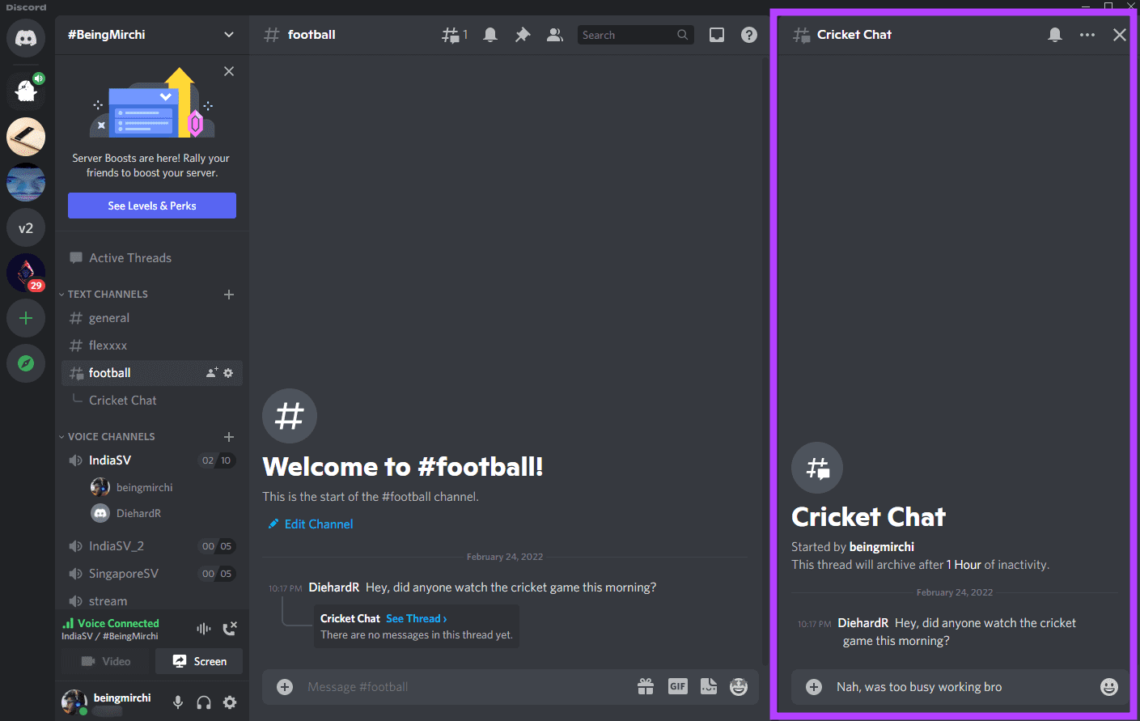Open server with 29 notifications badge

[26, 274]
